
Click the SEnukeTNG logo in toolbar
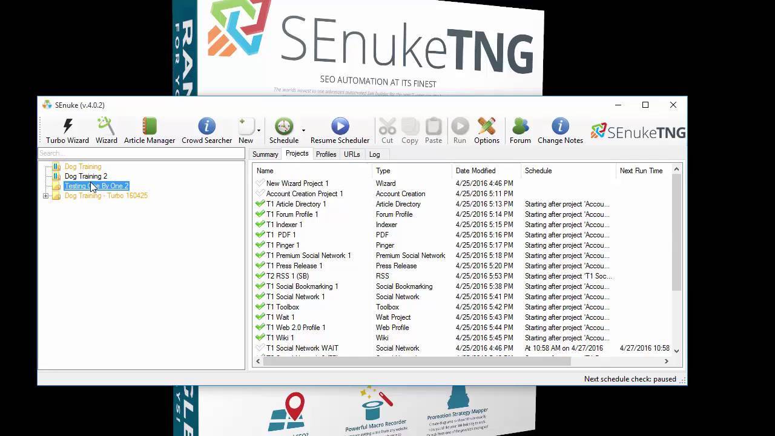pyautogui.click(x=638, y=131)
